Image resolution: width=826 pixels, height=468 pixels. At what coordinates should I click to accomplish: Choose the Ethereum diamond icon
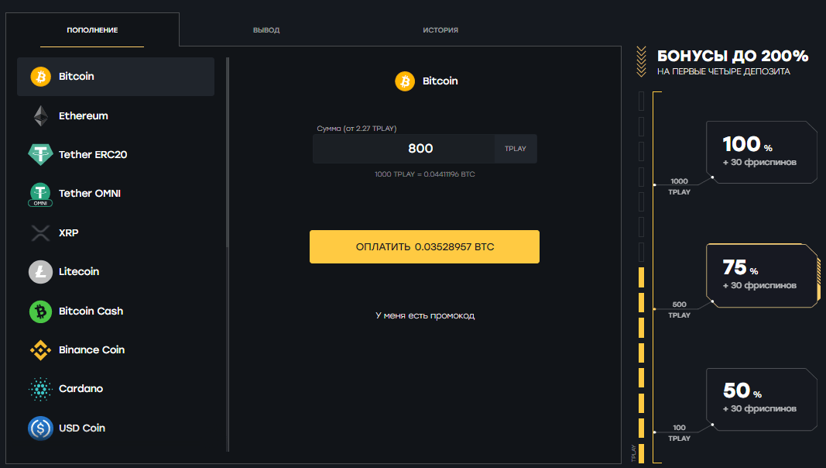(40, 116)
